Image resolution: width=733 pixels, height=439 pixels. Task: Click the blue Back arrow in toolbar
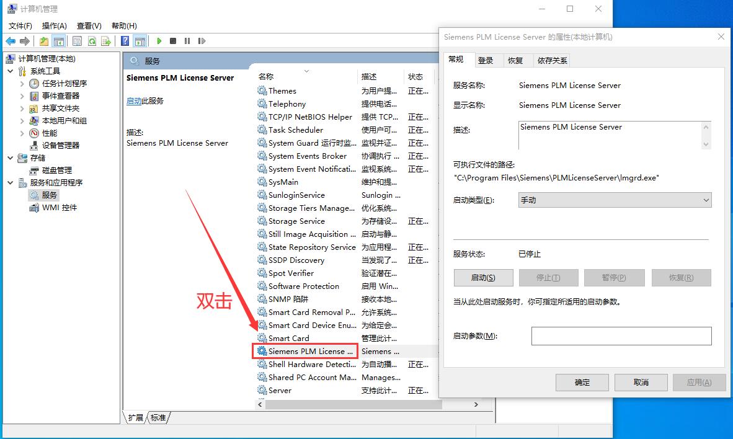(11, 41)
